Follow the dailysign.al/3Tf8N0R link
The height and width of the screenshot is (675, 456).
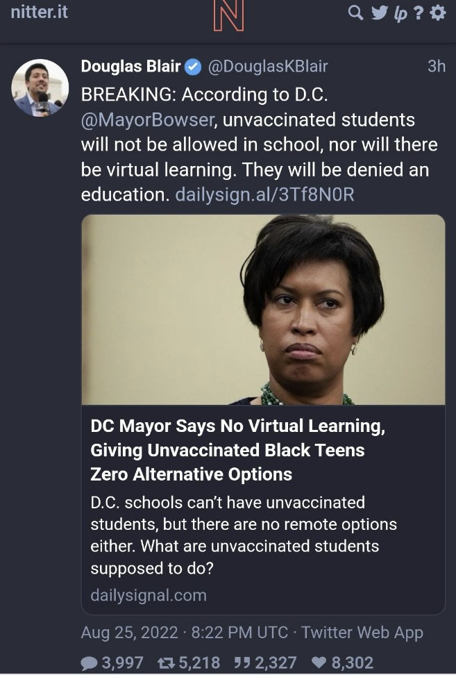tap(265, 194)
